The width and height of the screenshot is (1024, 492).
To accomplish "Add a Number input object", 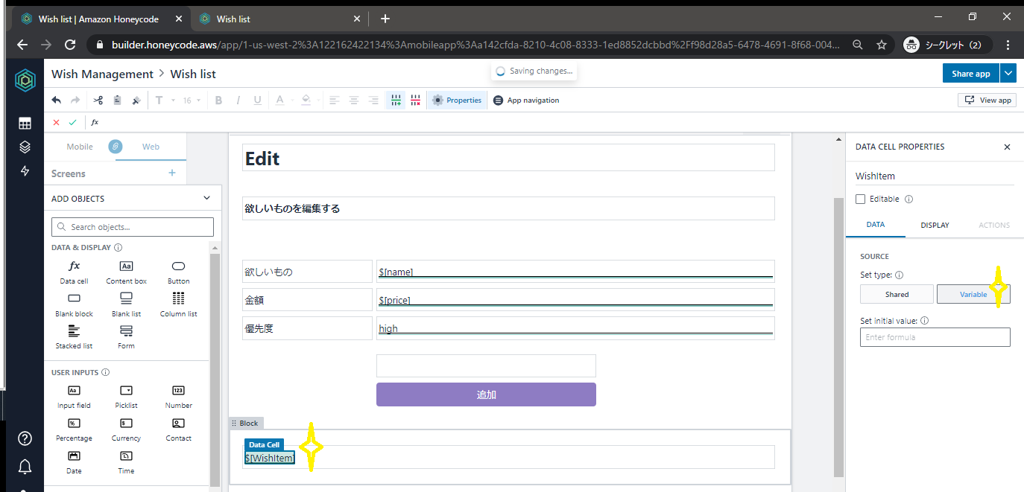I will pos(178,397).
